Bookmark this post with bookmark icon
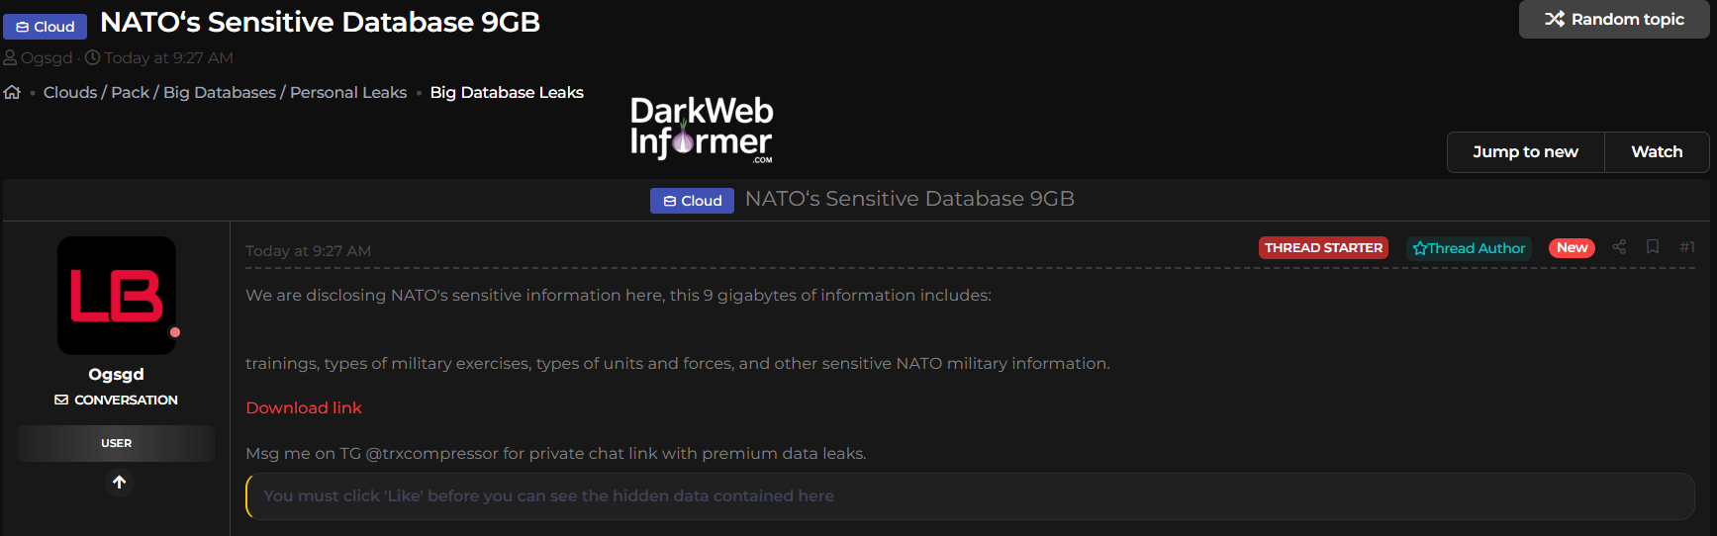The width and height of the screenshot is (1717, 536). click(1653, 247)
